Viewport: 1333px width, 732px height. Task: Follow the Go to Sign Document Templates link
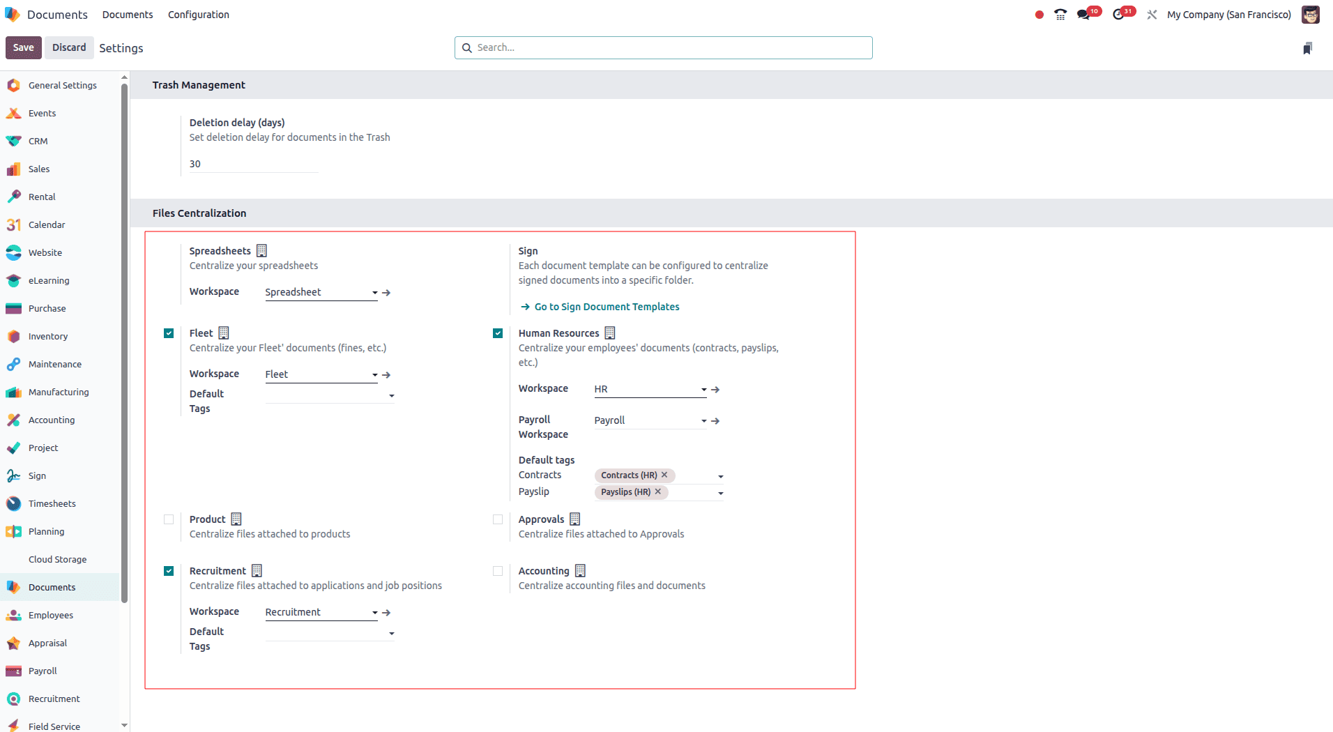[x=606, y=307]
